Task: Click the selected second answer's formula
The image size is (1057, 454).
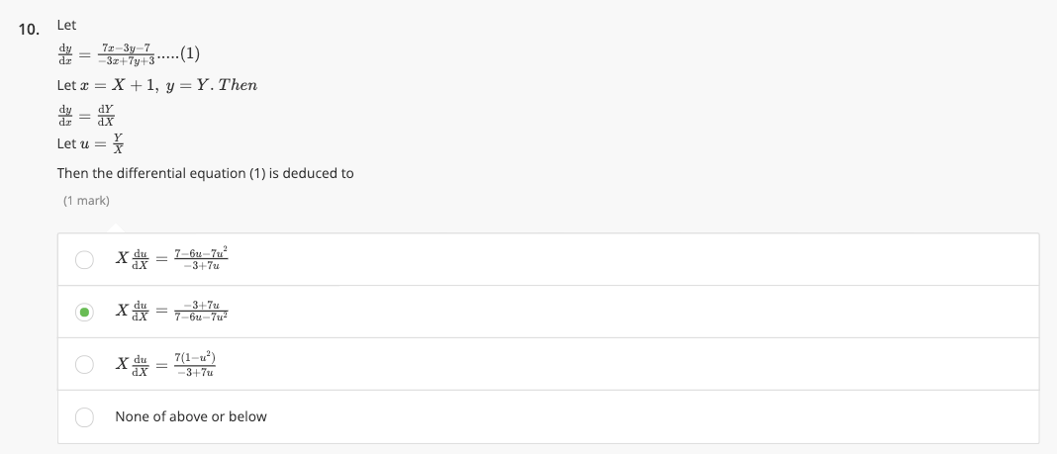Action: pyautogui.click(x=173, y=312)
